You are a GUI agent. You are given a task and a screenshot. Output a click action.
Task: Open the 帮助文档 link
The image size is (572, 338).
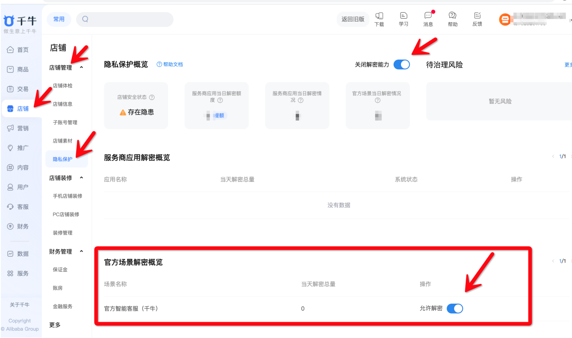pos(170,64)
